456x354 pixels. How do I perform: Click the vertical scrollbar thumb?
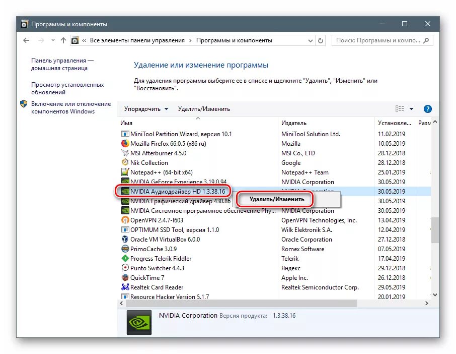[x=435, y=230]
